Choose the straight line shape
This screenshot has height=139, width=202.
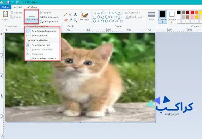(95, 13)
